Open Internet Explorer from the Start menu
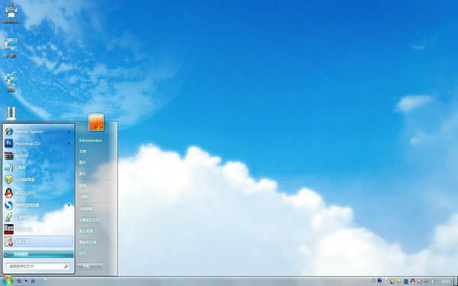The height and width of the screenshot is (286, 458). click(x=38, y=132)
